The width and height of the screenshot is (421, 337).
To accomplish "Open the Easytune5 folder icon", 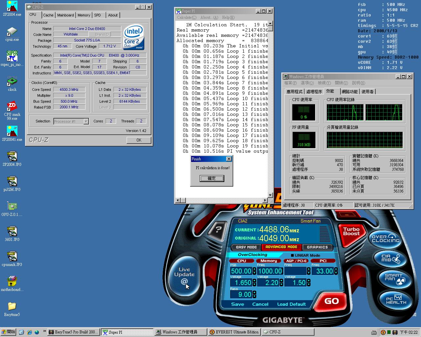I will [12, 309].
